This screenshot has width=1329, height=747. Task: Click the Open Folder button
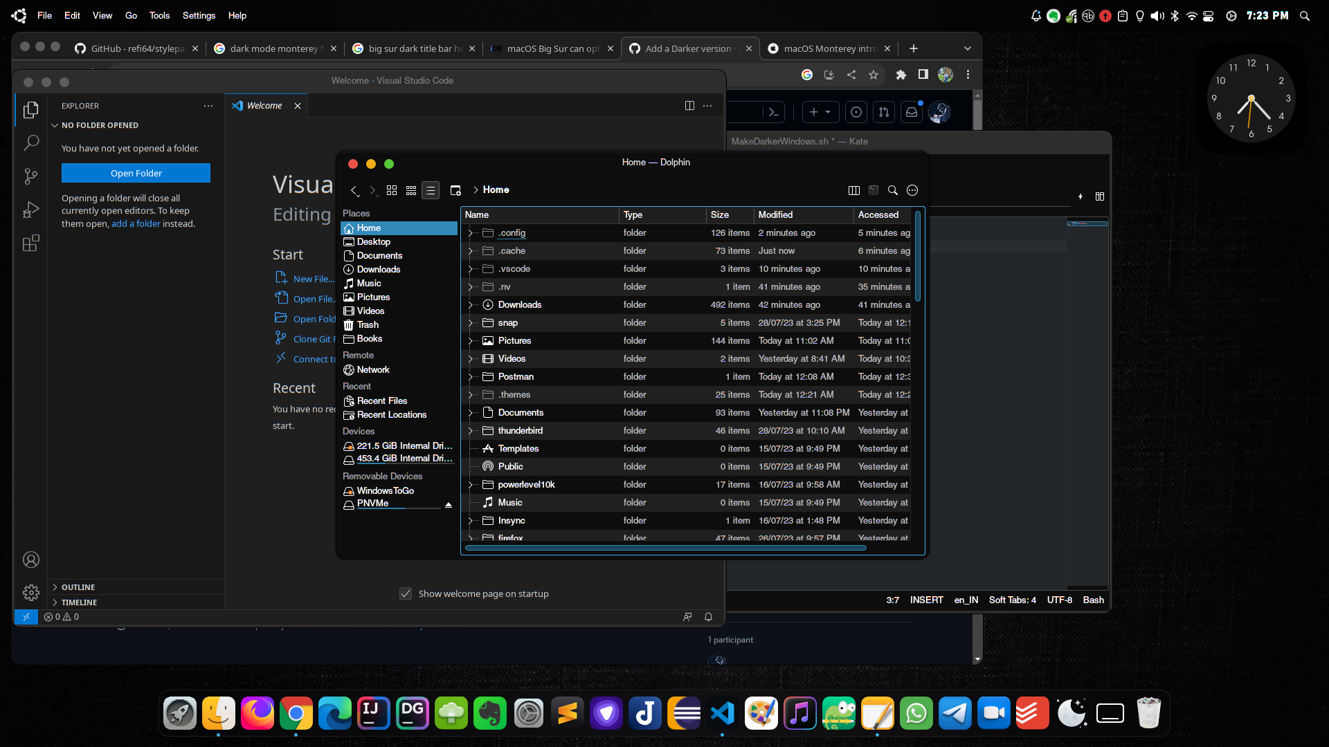tap(136, 173)
